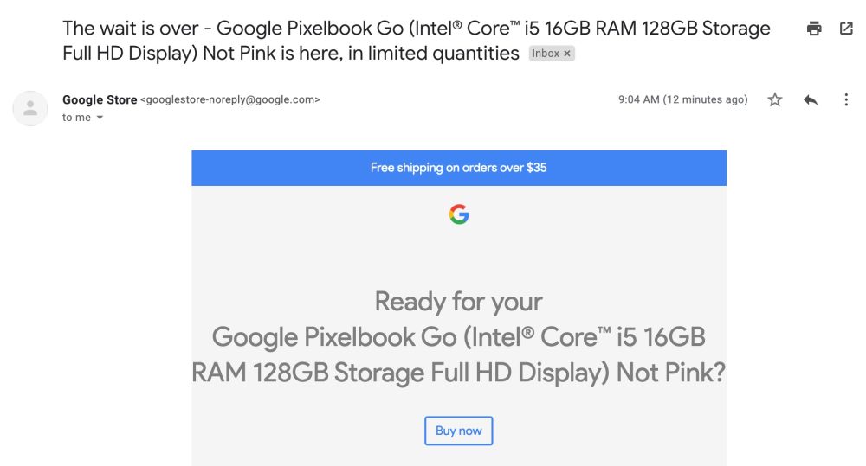Click the Pixelbook Go product name in body
The image size is (866, 466).
[x=459, y=354]
